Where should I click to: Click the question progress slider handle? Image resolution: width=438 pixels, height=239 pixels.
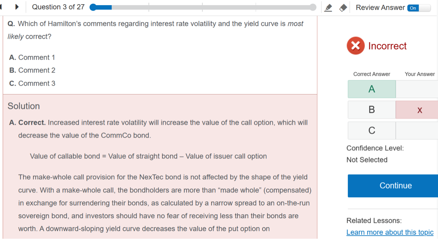[x=93, y=7]
